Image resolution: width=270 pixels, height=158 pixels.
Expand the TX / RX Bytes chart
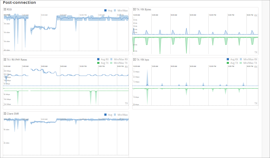click(x=134, y=9)
